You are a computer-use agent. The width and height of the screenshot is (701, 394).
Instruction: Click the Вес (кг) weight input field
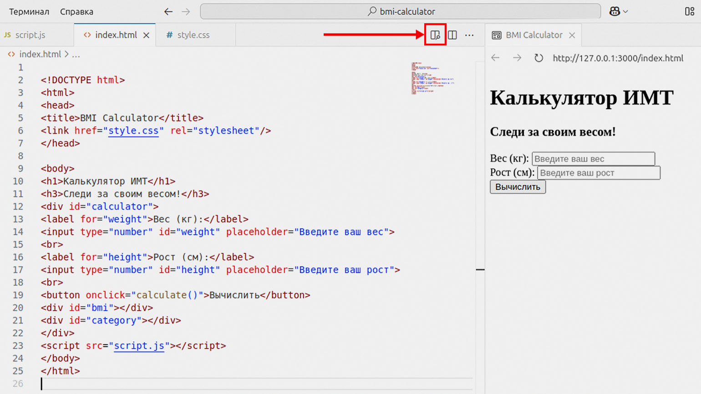tap(594, 159)
